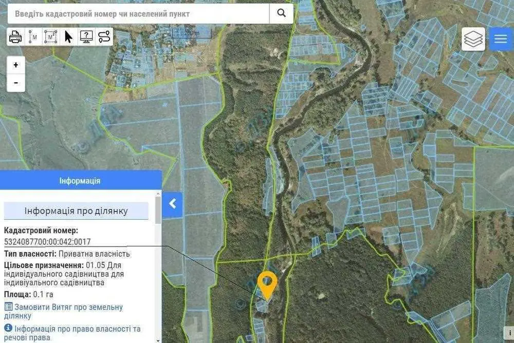Click the cadastral number search field
514x343 pixels.
[x=138, y=14]
